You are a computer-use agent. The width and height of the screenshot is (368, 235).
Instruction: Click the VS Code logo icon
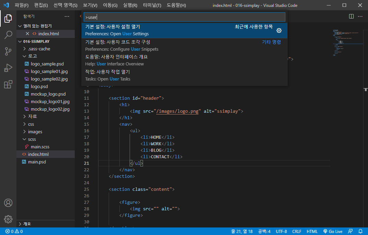(x=6, y=5)
